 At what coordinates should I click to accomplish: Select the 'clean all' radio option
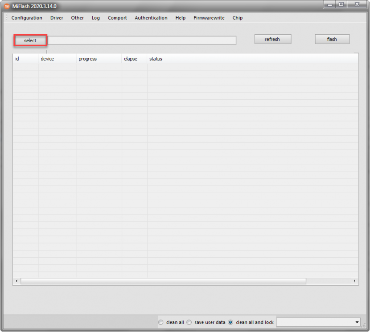click(161, 322)
